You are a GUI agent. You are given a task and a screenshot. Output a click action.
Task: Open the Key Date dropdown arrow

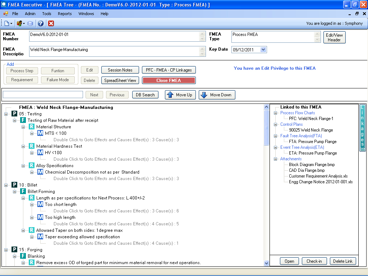click(x=263, y=50)
